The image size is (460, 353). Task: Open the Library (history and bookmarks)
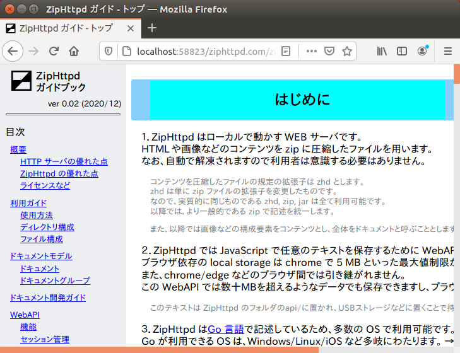(x=382, y=51)
